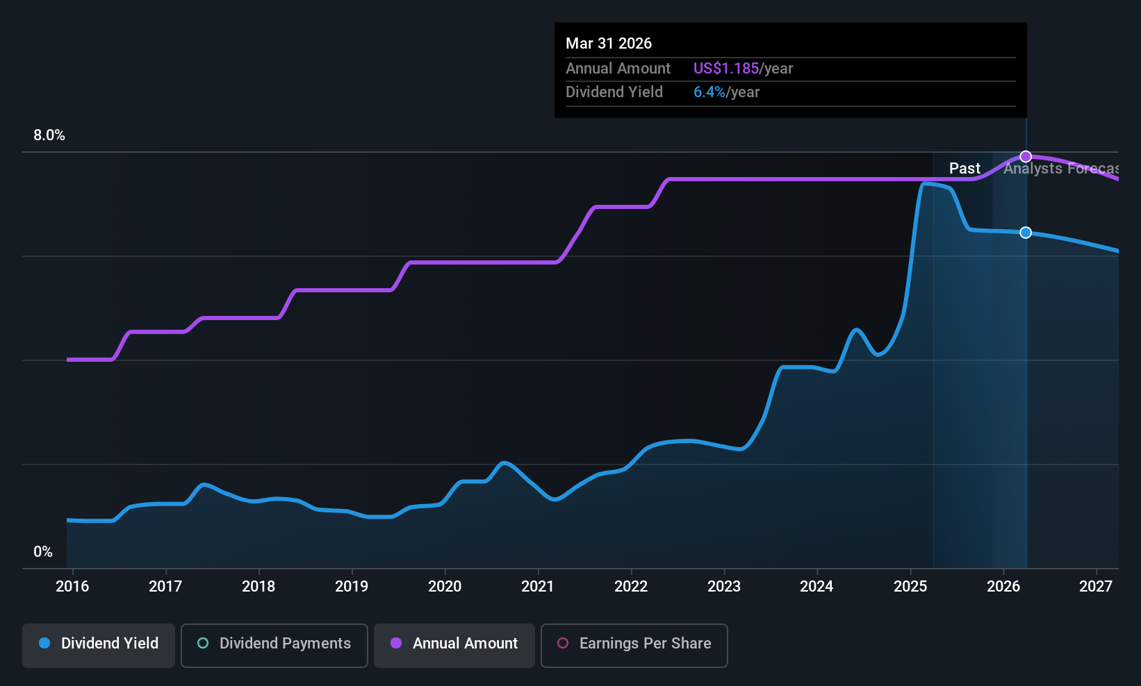1141x686 pixels.
Task: Click the pink circle beside Earnings Per Share
Action: point(563,644)
